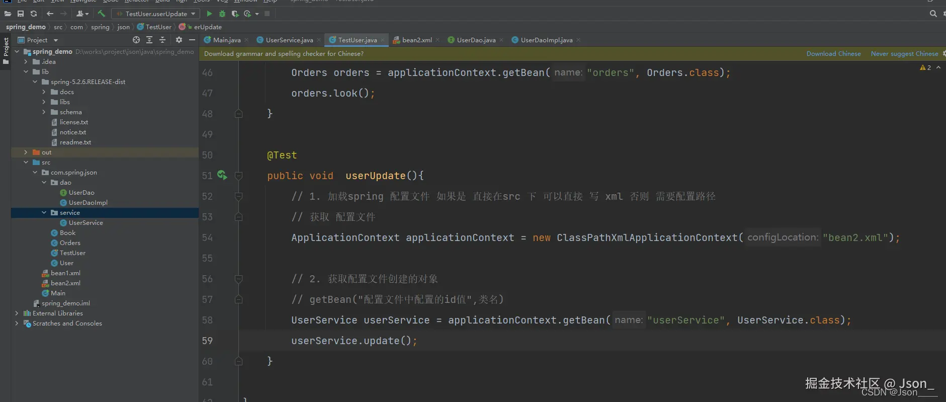Open Search Everywhere magnifier icon

pyautogui.click(x=933, y=14)
